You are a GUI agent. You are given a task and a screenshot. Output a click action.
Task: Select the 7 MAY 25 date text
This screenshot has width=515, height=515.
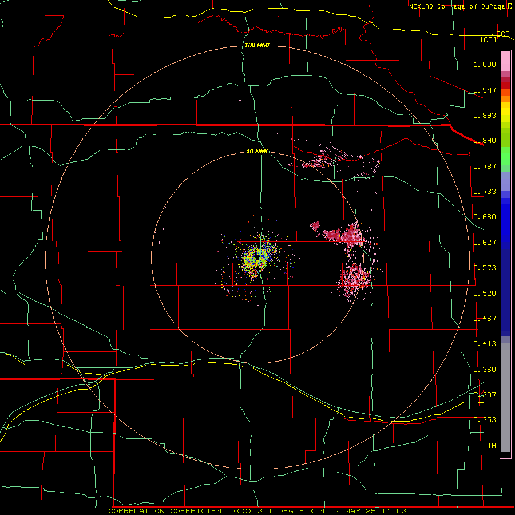pos(355,511)
